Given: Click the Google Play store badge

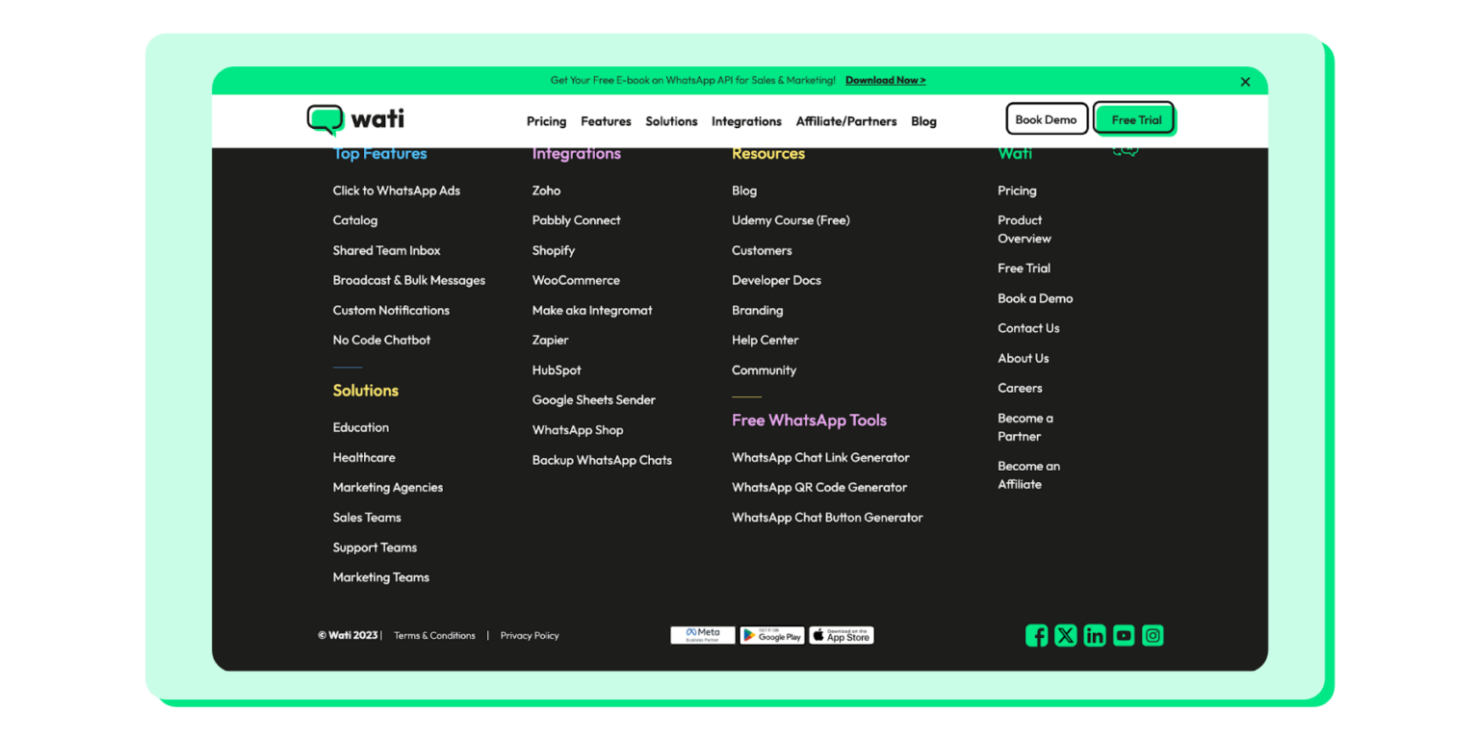Looking at the screenshot, I should click(x=771, y=635).
